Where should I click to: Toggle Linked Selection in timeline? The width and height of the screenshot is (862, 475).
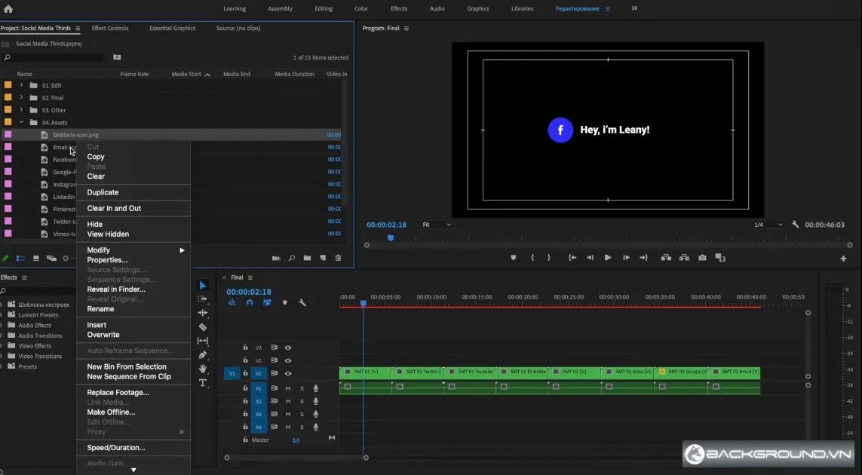267,302
